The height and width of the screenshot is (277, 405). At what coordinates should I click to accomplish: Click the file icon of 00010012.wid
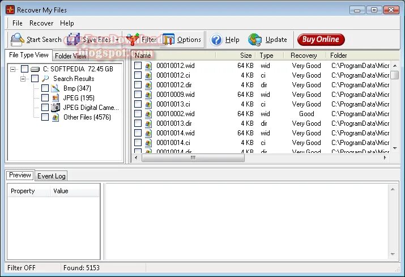(x=148, y=66)
